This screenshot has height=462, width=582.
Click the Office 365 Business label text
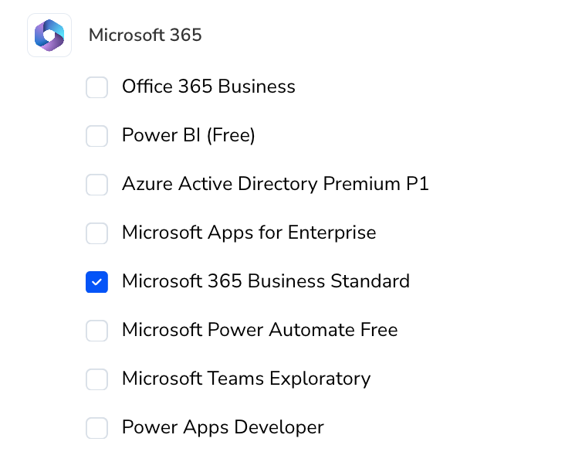208,87
